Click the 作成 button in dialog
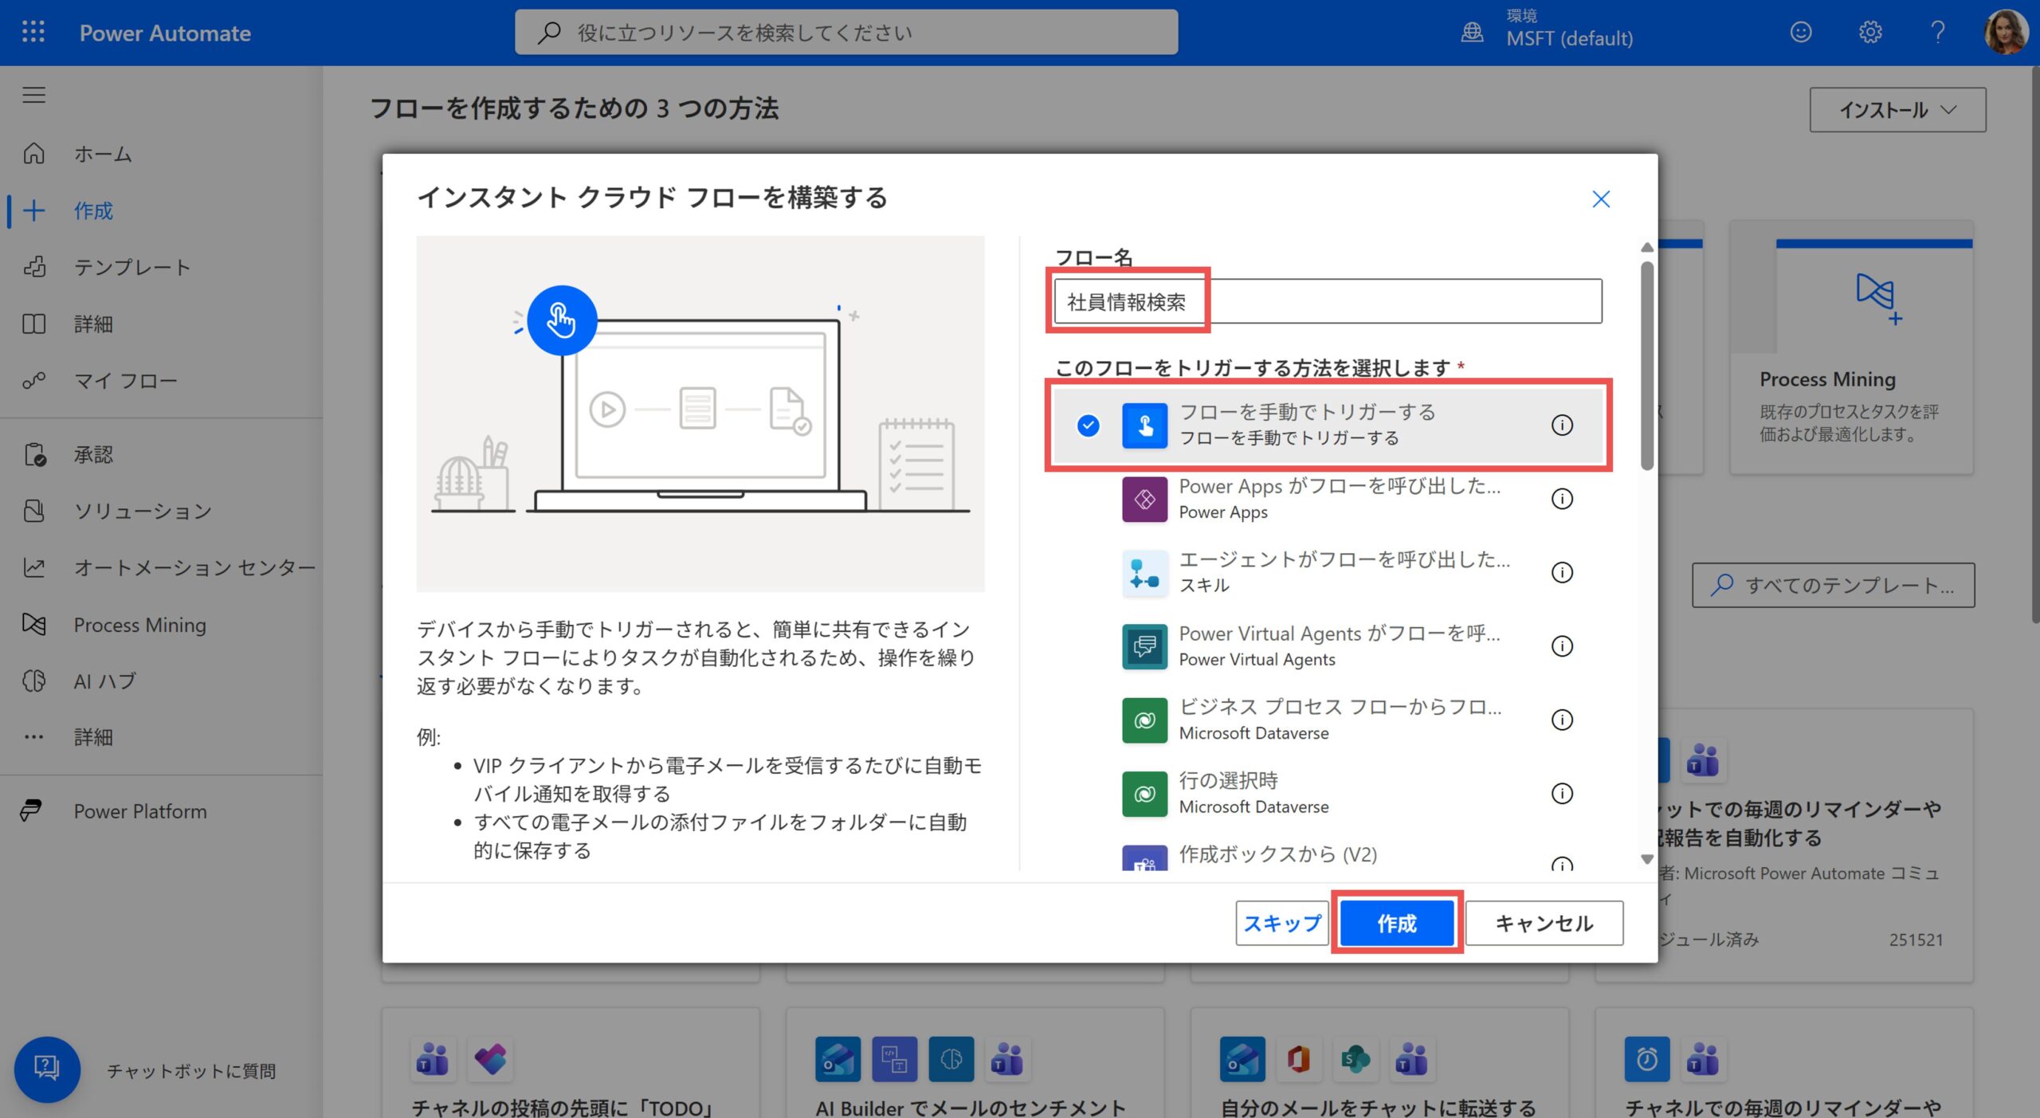The width and height of the screenshot is (2040, 1118). click(1396, 923)
